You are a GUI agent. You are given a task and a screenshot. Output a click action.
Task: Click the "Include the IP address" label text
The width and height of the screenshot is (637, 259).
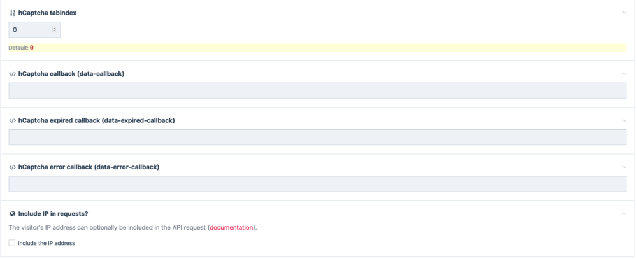[x=47, y=243]
